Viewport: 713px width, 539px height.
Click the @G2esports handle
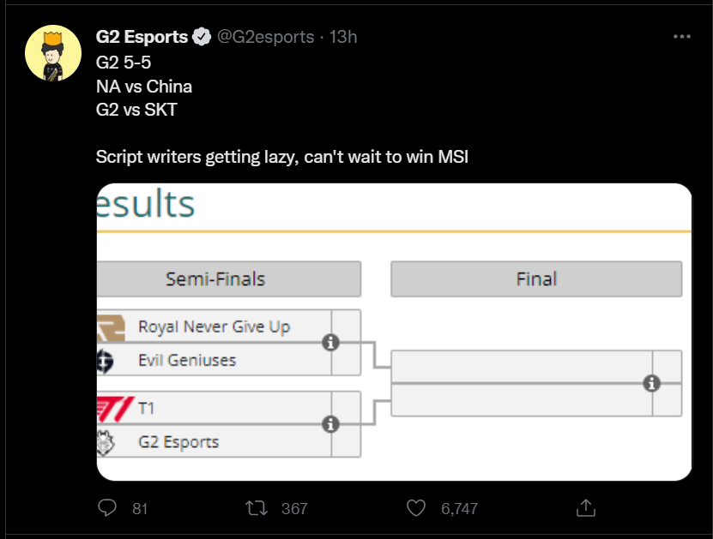coord(266,37)
